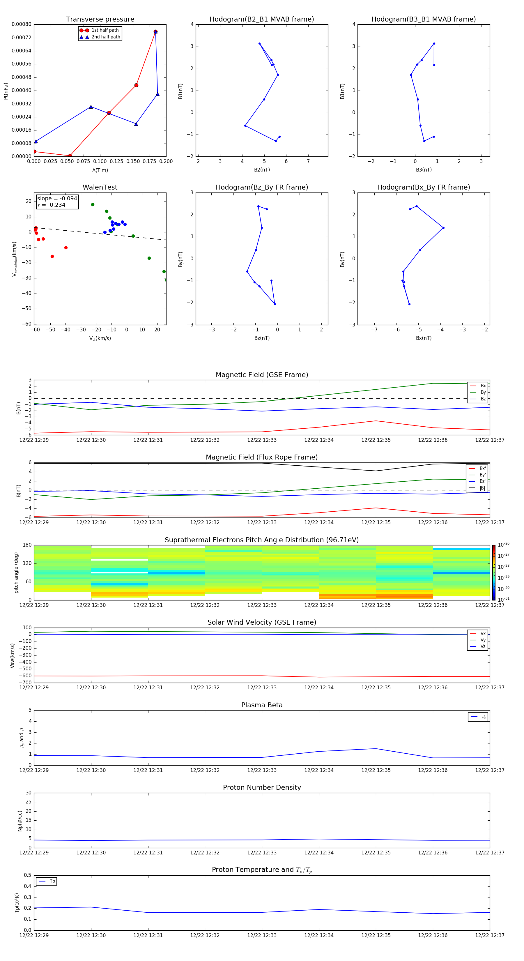Click the 'Plasma Beta' title
The width and height of the screenshot is (524, 961).
262,705
